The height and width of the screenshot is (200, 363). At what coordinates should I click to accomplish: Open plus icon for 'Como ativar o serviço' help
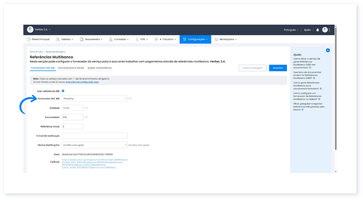(310, 68)
